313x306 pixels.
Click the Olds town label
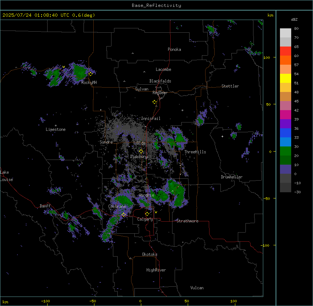141,143
